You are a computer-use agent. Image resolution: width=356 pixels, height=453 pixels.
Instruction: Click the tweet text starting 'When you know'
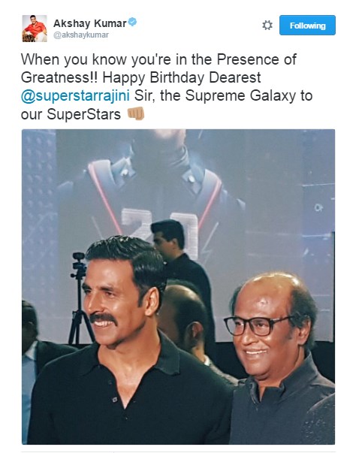point(167,86)
